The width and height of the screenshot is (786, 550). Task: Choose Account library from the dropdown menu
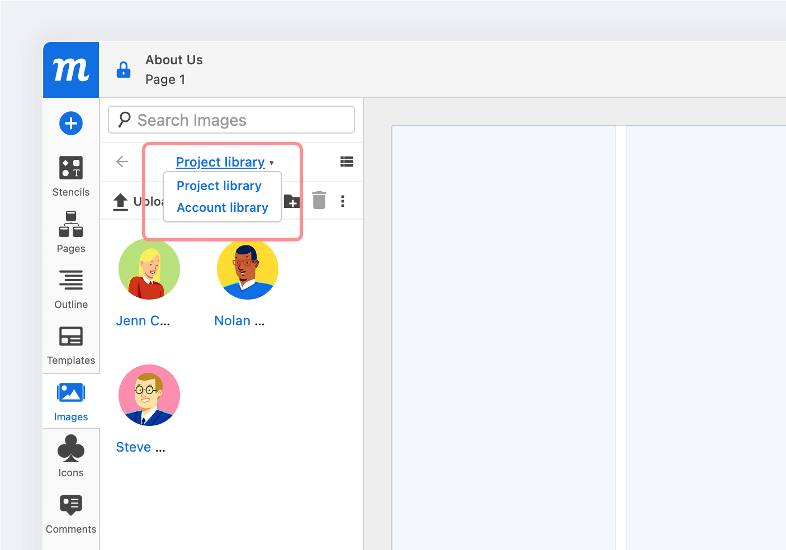point(222,207)
